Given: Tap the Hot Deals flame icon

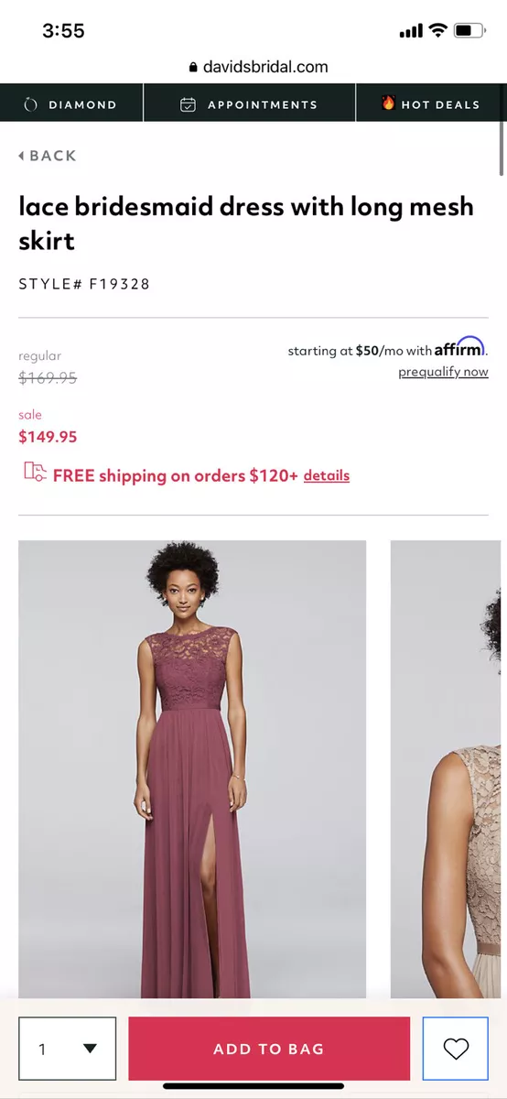Looking at the screenshot, I should click(x=388, y=103).
